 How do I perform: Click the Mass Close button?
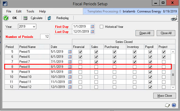point(164,96)
